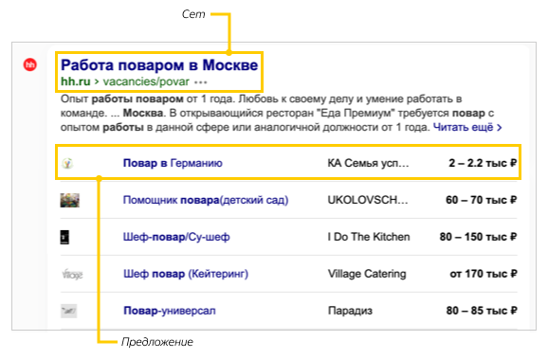Click the salary 'от 170 тыс ₽'
This screenshot has height=359, width=548.
coord(484,274)
